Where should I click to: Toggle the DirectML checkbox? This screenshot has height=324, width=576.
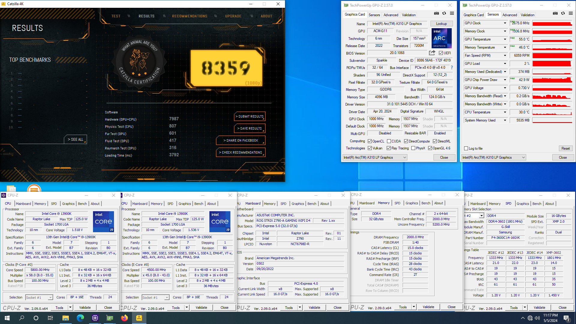pyautogui.click(x=435, y=141)
